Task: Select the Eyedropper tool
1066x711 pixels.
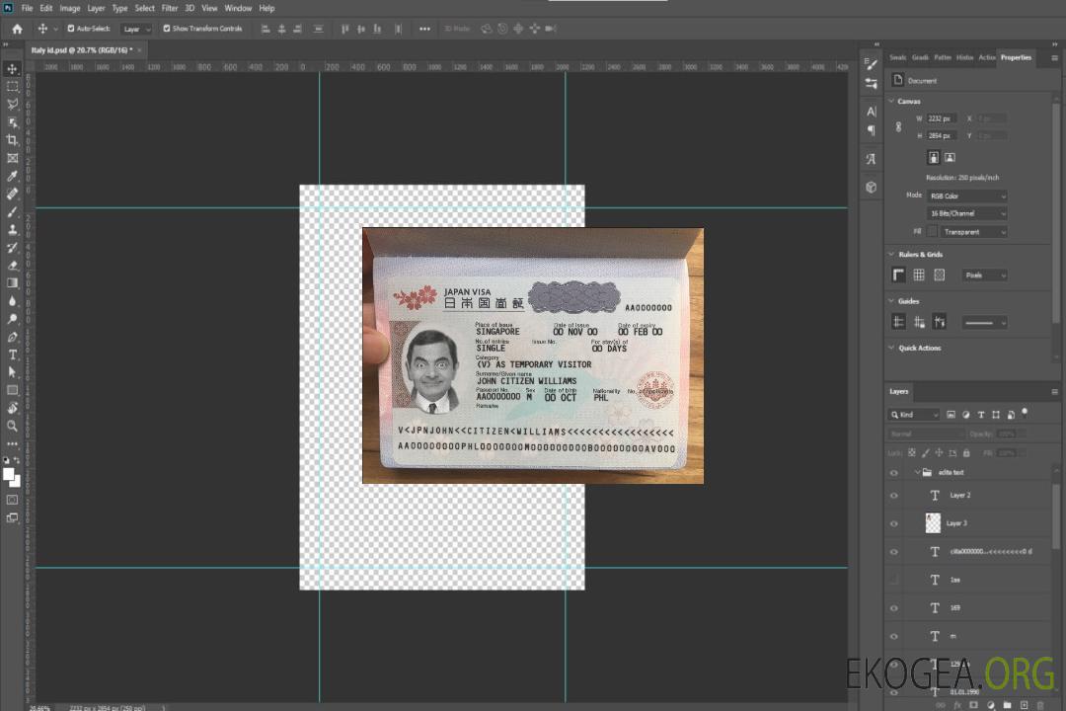Action: pos(12,176)
